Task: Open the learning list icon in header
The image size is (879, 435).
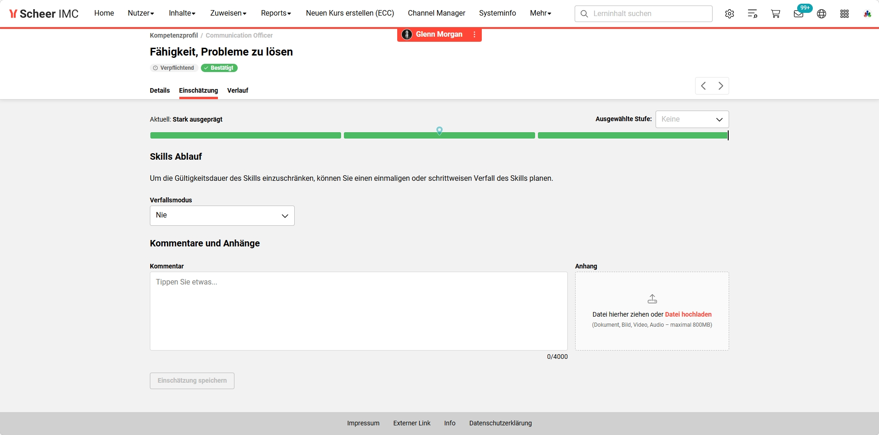Action: 753,14
